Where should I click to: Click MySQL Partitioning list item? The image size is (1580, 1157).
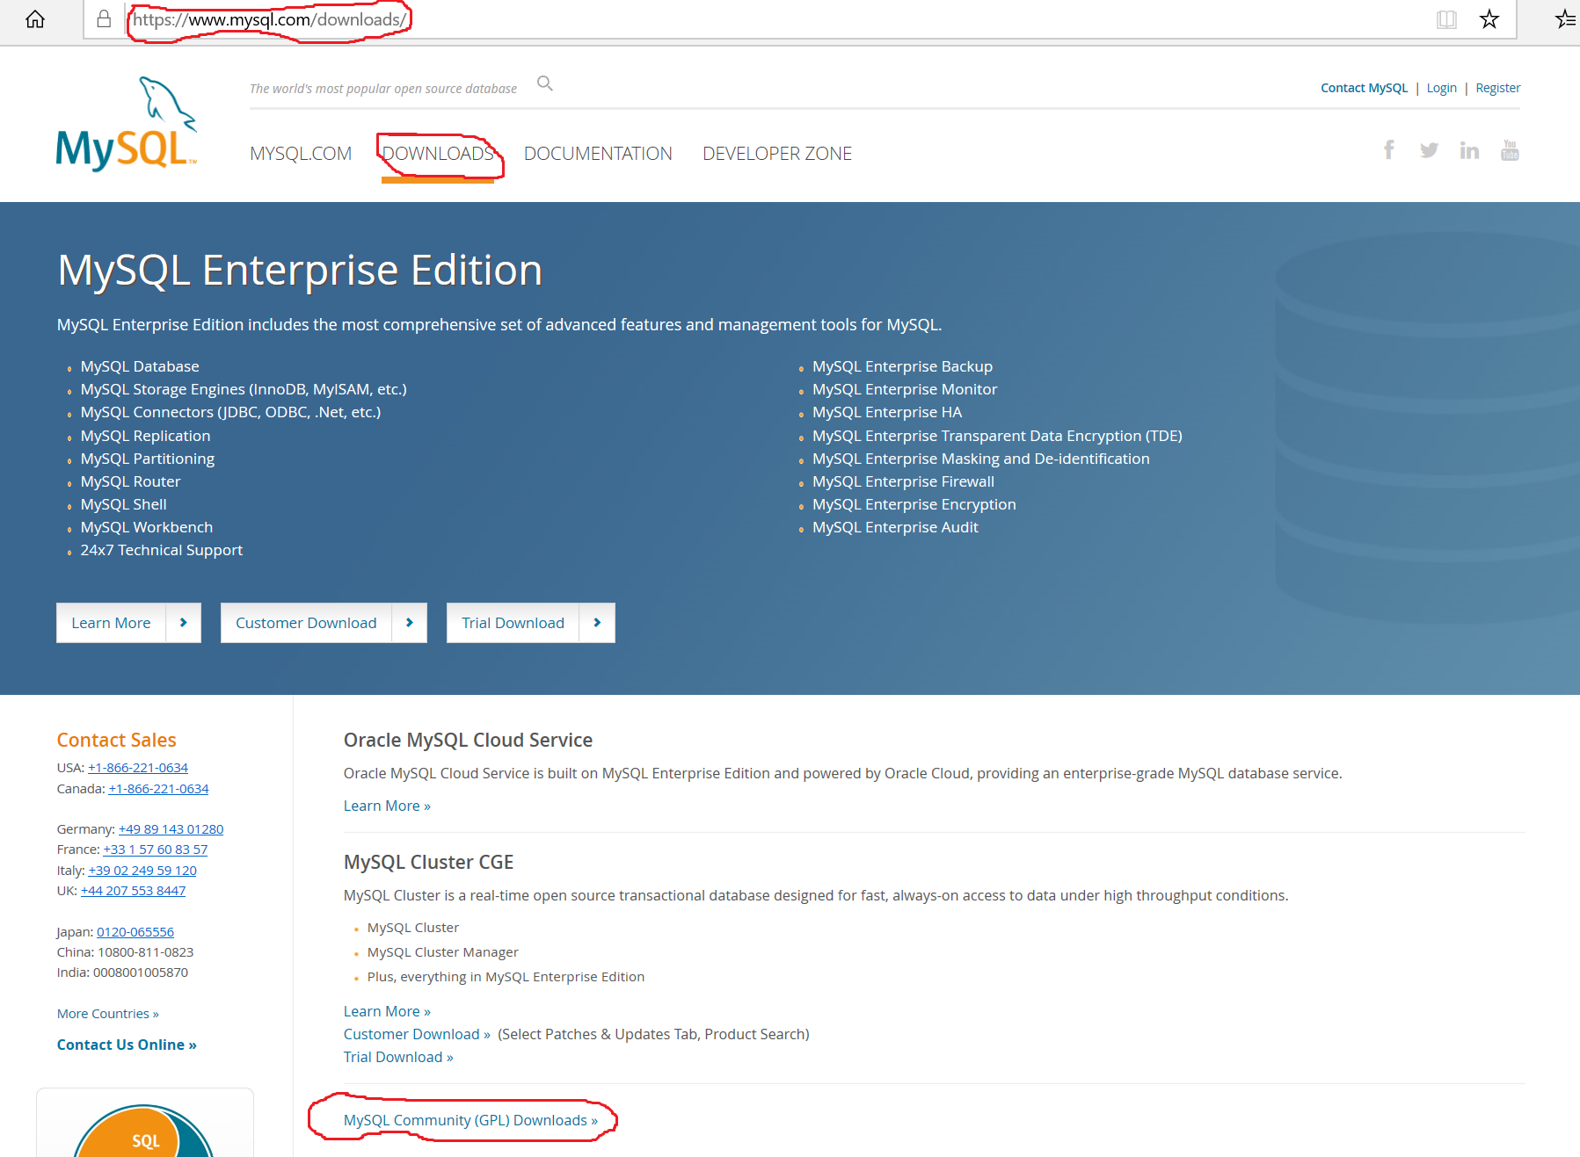(x=148, y=459)
